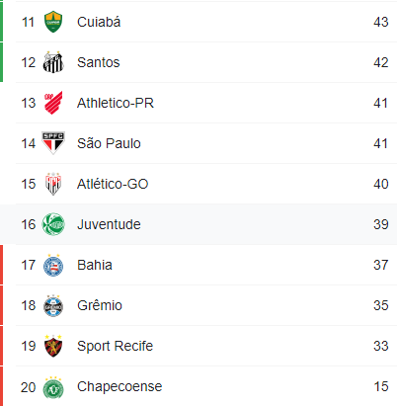Select the highlighted Juventude row

point(198,224)
